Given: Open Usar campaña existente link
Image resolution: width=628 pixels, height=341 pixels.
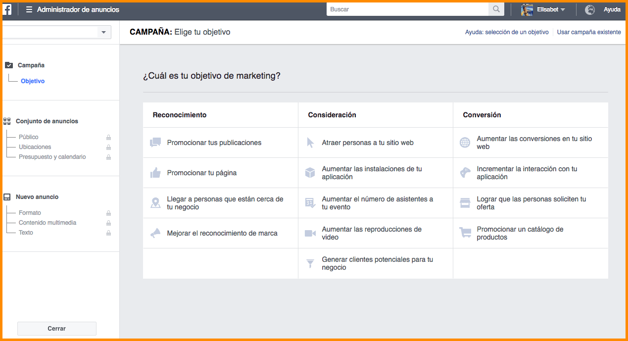Looking at the screenshot, I should 588,32.
